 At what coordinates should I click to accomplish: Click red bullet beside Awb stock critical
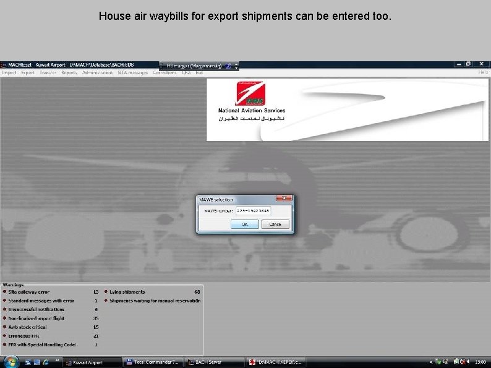[x=4, y=327]
